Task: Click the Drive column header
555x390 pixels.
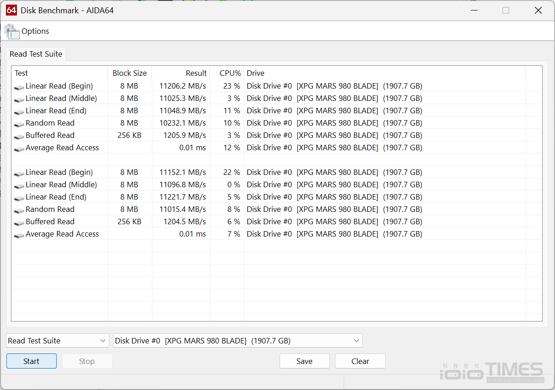Action: point(255,73)
